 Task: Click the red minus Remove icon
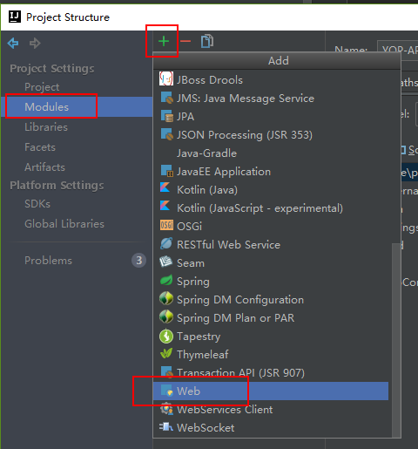[185, 41]
